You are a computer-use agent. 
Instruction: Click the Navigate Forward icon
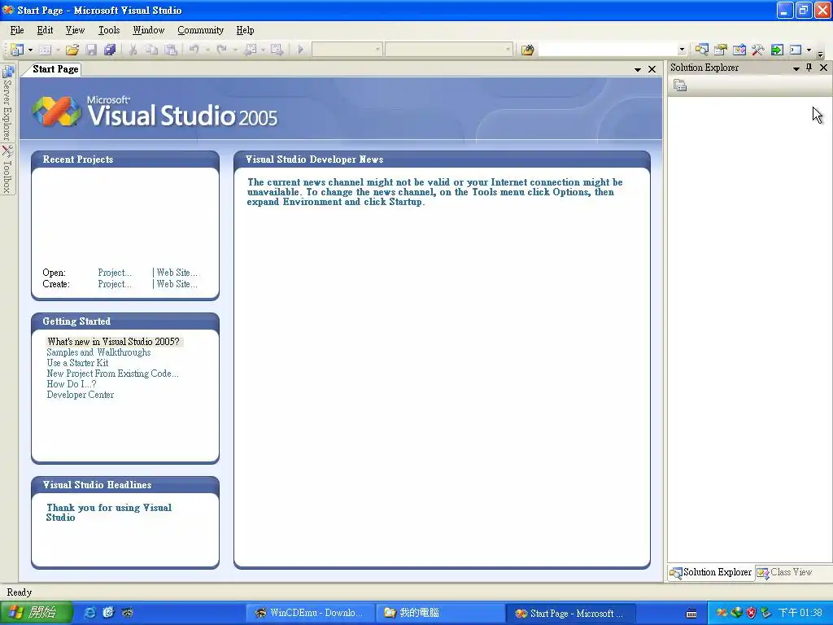click(277, 50)
